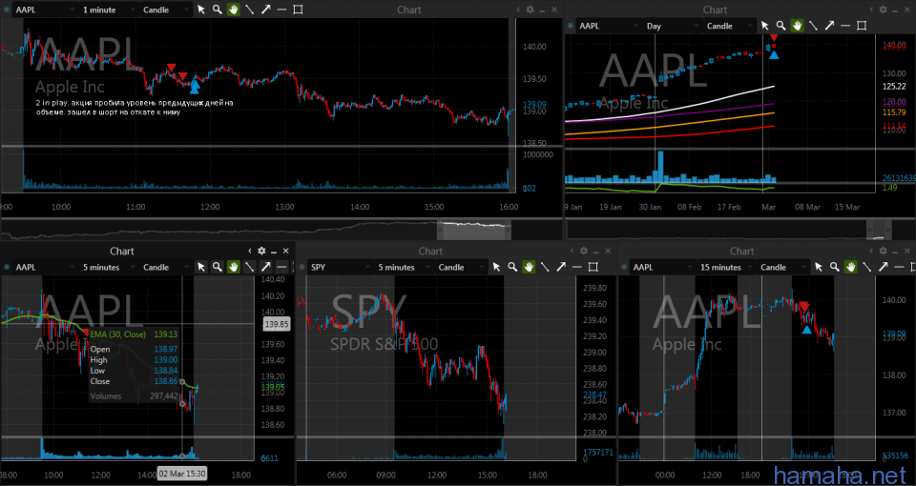Open the 1 minute timeframe dropdown

(109, 10)
